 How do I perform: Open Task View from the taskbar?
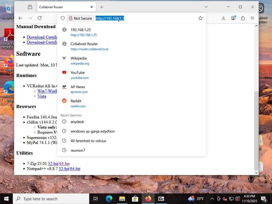(96, 199)
